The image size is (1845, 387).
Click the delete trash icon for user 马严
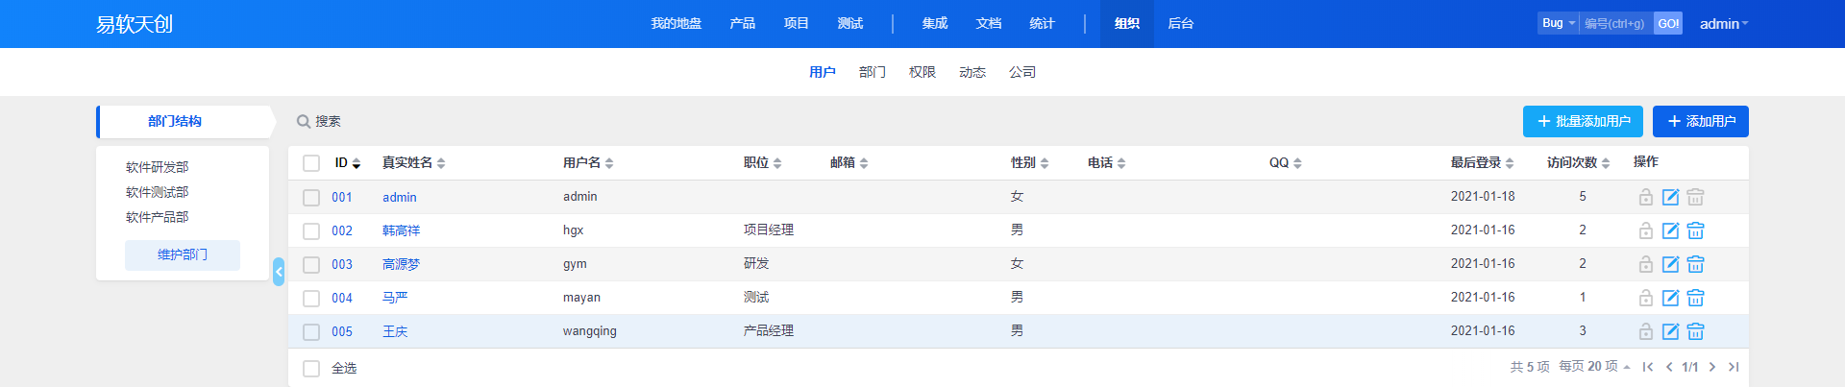click(1695, 298)
